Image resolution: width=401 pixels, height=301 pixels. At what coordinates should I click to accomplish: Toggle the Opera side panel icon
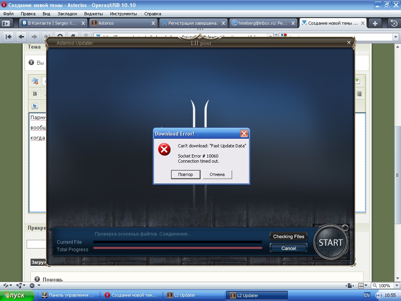6,23
